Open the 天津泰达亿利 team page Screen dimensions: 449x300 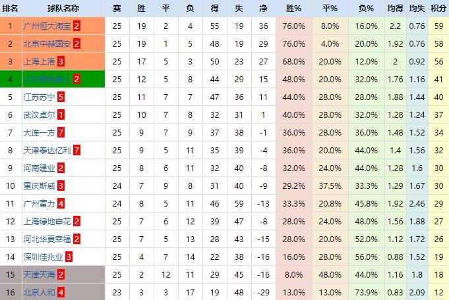(x=47, y=150)
